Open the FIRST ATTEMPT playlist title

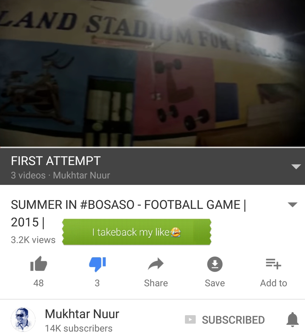tap(56, 161)
